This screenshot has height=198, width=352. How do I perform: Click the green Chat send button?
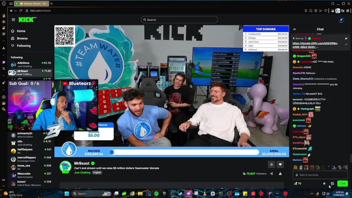click(343, 183)
